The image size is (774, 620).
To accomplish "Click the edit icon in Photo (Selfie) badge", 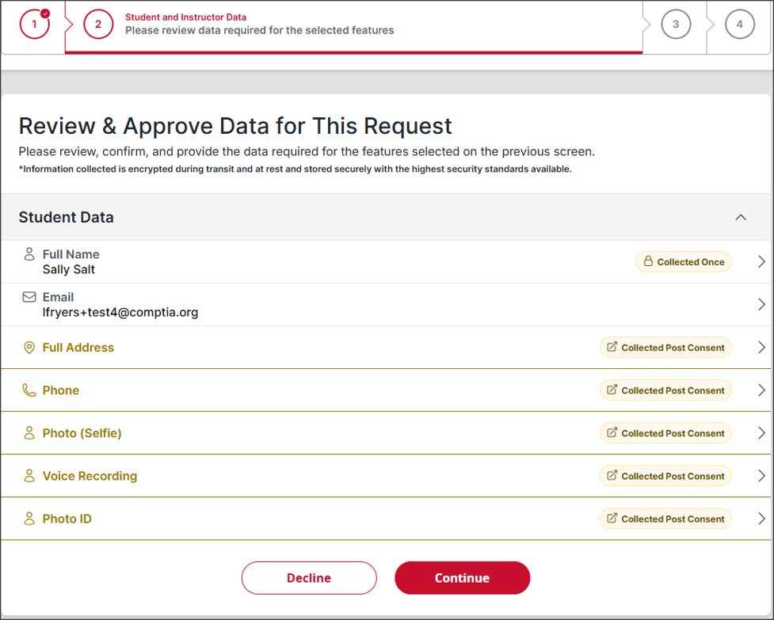I will pyautogui.click(x=612, y=432).
